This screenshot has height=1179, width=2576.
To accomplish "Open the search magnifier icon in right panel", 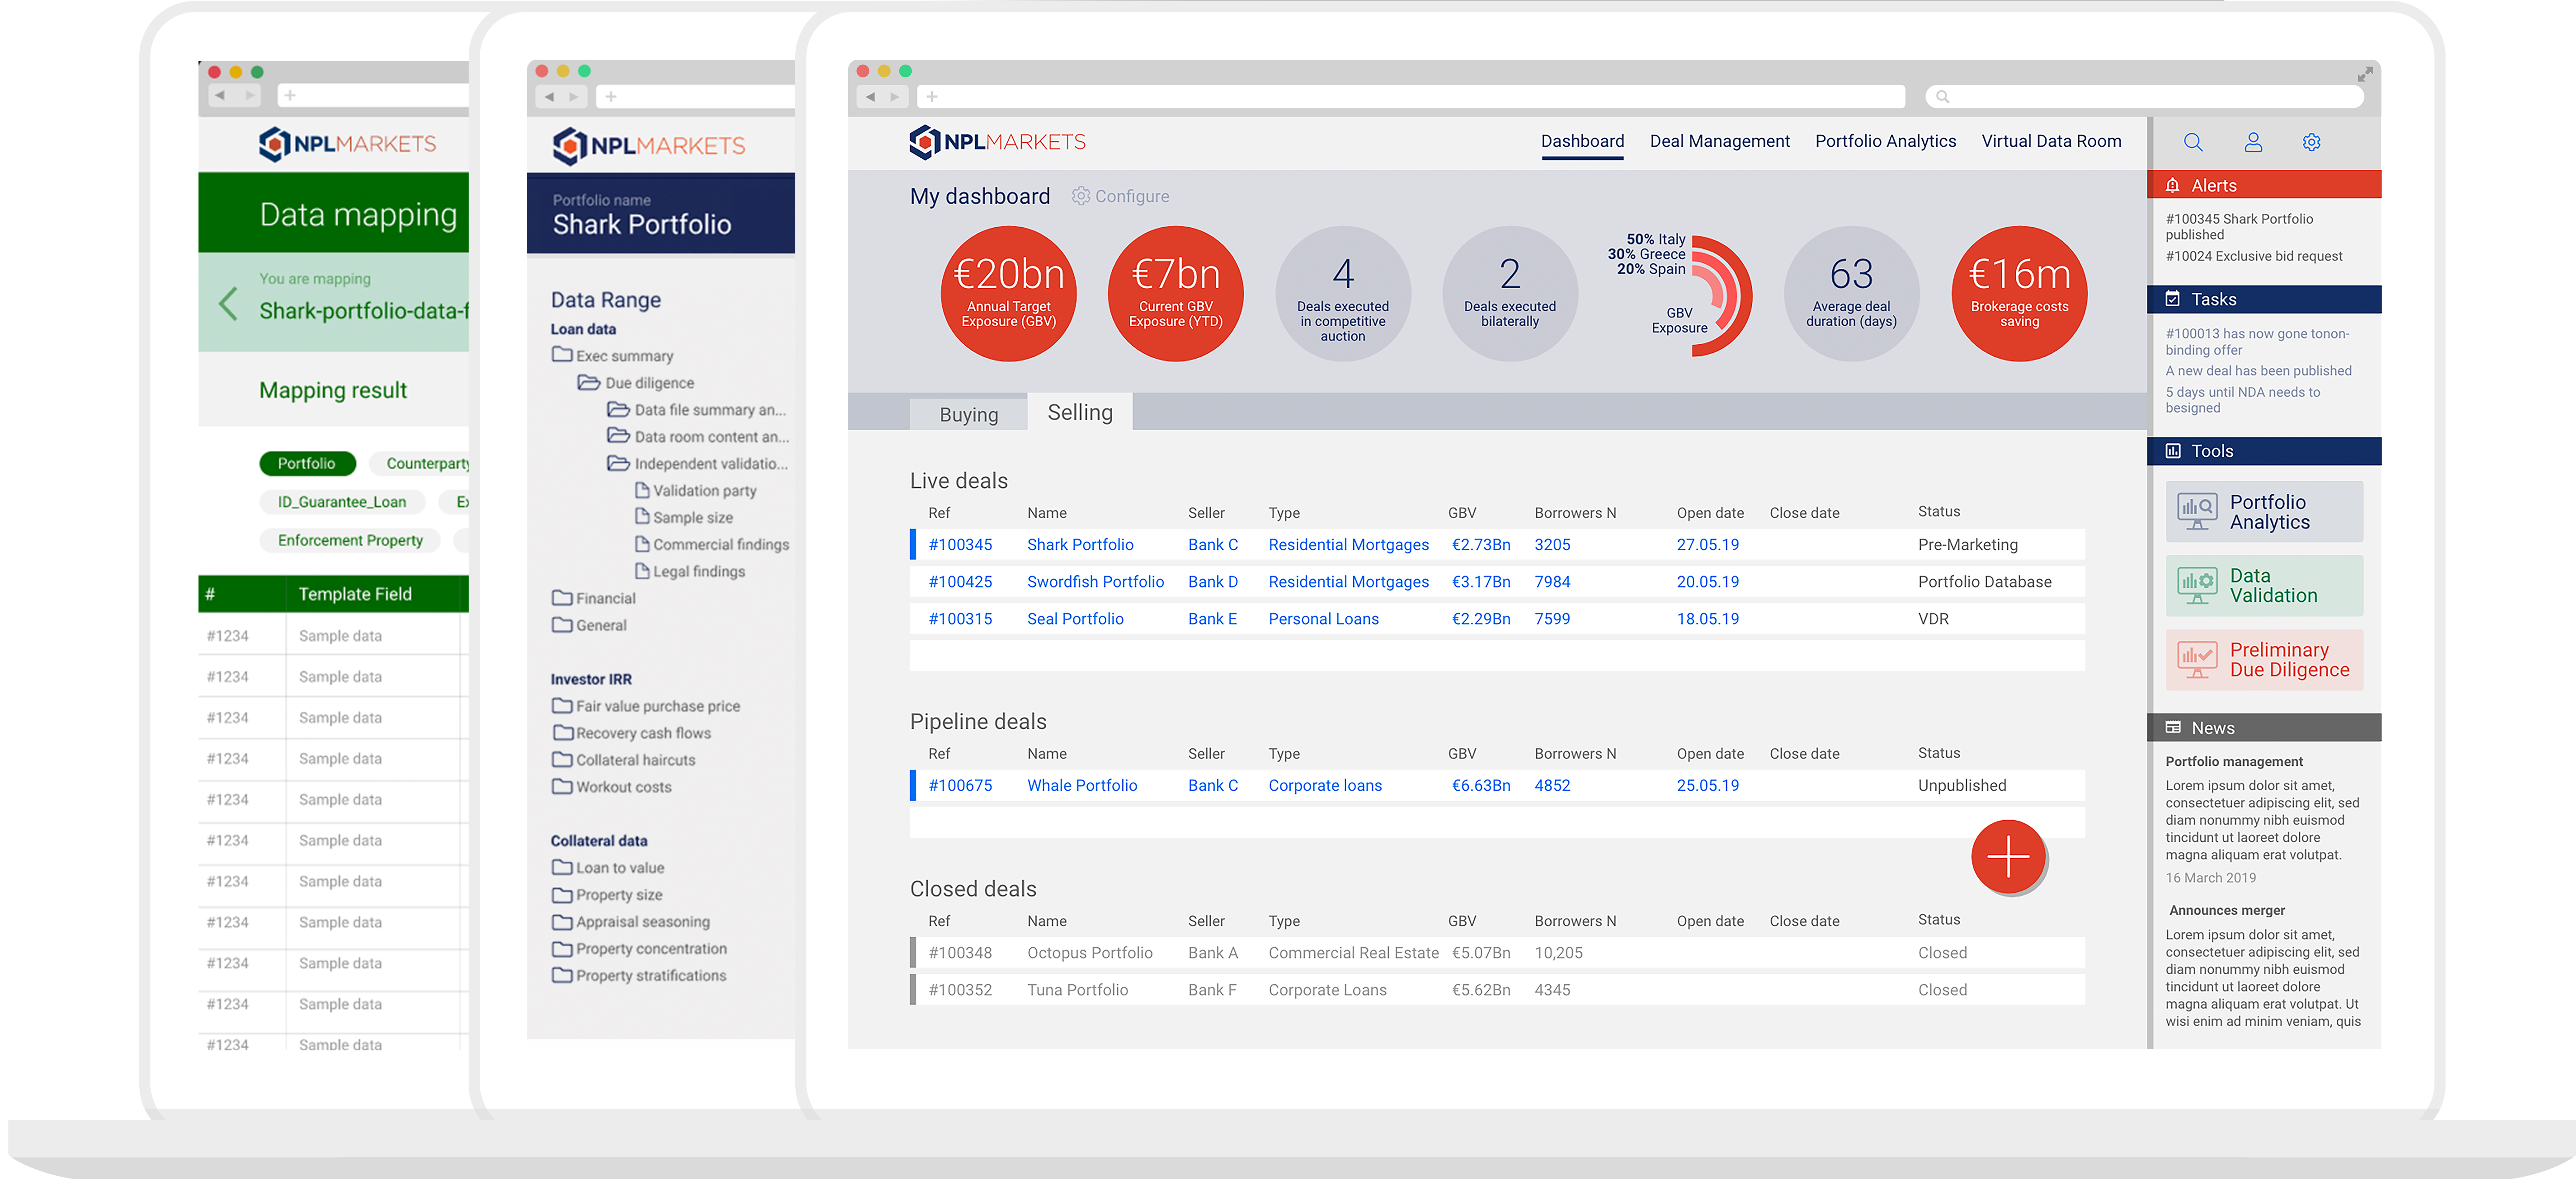I will click(x=2192, y=142).
